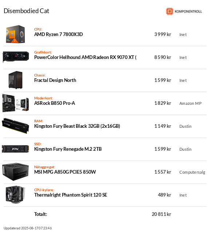Open the Fractal Design North product link
Image resolution: width=210 pixels, height=233 pixels.
coord(55,80)
